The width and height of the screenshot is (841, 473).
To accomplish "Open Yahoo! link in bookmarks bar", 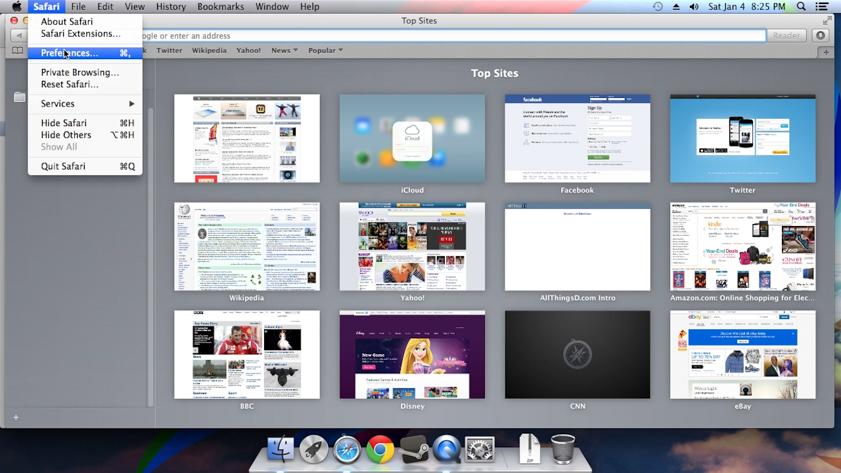I will tap(248, 51).
